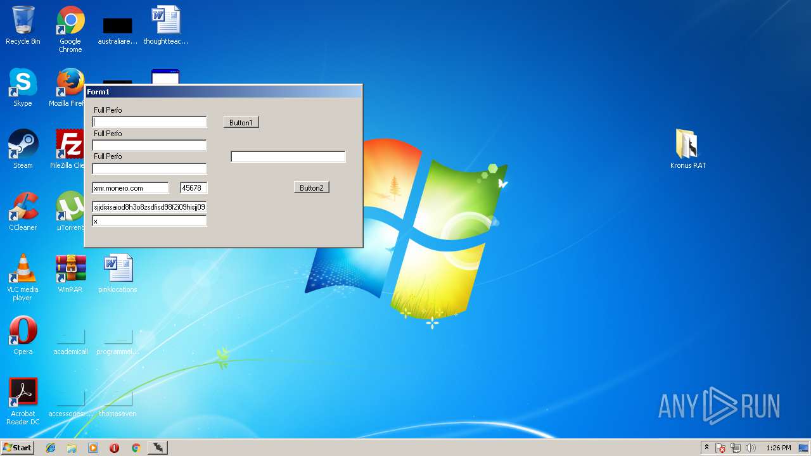Screen dimensions: 811x456
Task: Open the Action Center flag icon
Action: coord(720,448)
